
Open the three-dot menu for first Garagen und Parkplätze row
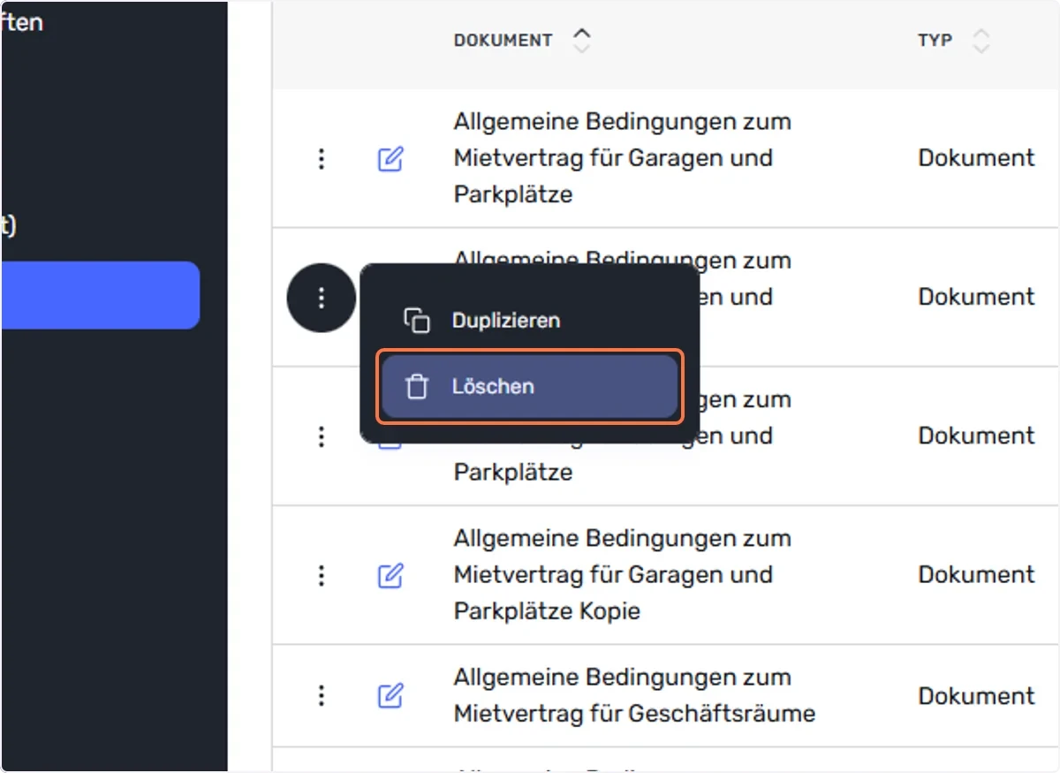pyautogui.click(x=322, y=159)
